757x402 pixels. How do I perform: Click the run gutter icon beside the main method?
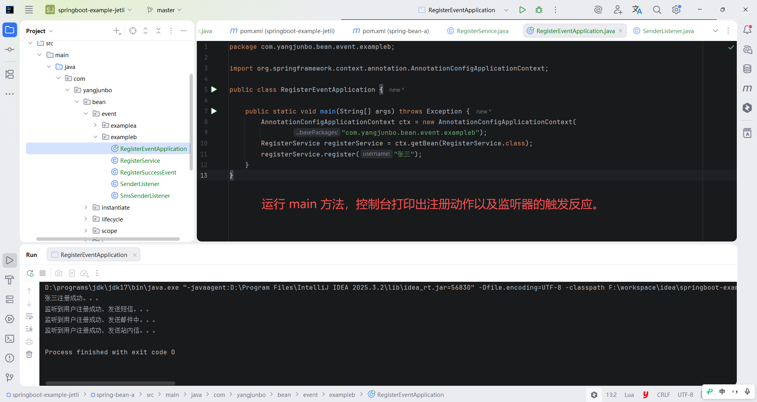click(x=214, y=111)
